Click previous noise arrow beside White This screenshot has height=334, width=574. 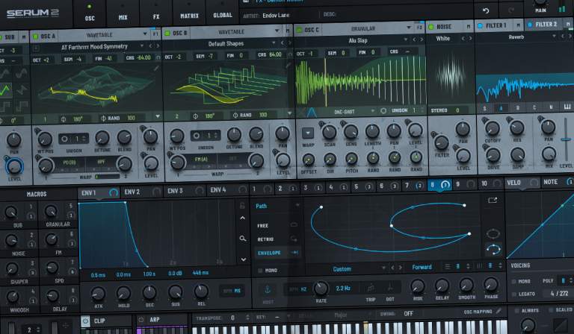pyautogui.click(x=463, y=38)
